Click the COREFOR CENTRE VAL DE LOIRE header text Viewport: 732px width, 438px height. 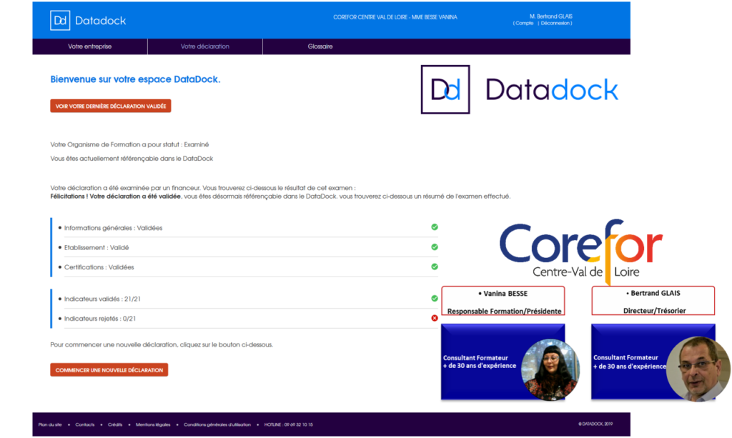click(395, 17)
